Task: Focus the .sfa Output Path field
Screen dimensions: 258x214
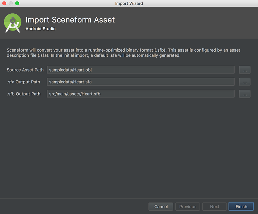Action: click(x=141, y=82)
